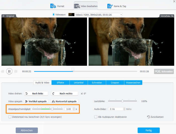Click Vertikal spiegeln button

coord(36,101)
